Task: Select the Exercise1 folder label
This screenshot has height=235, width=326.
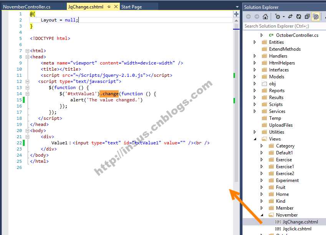Action: (x=285, y=167)
